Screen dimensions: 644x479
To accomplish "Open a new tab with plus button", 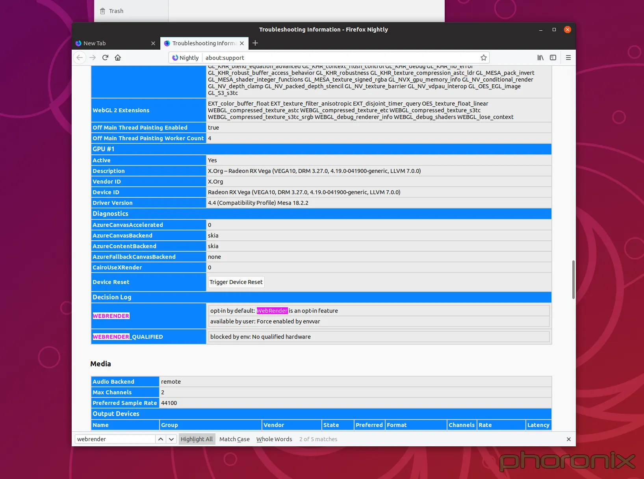I will pyautogui.click(x=255, y=43).
